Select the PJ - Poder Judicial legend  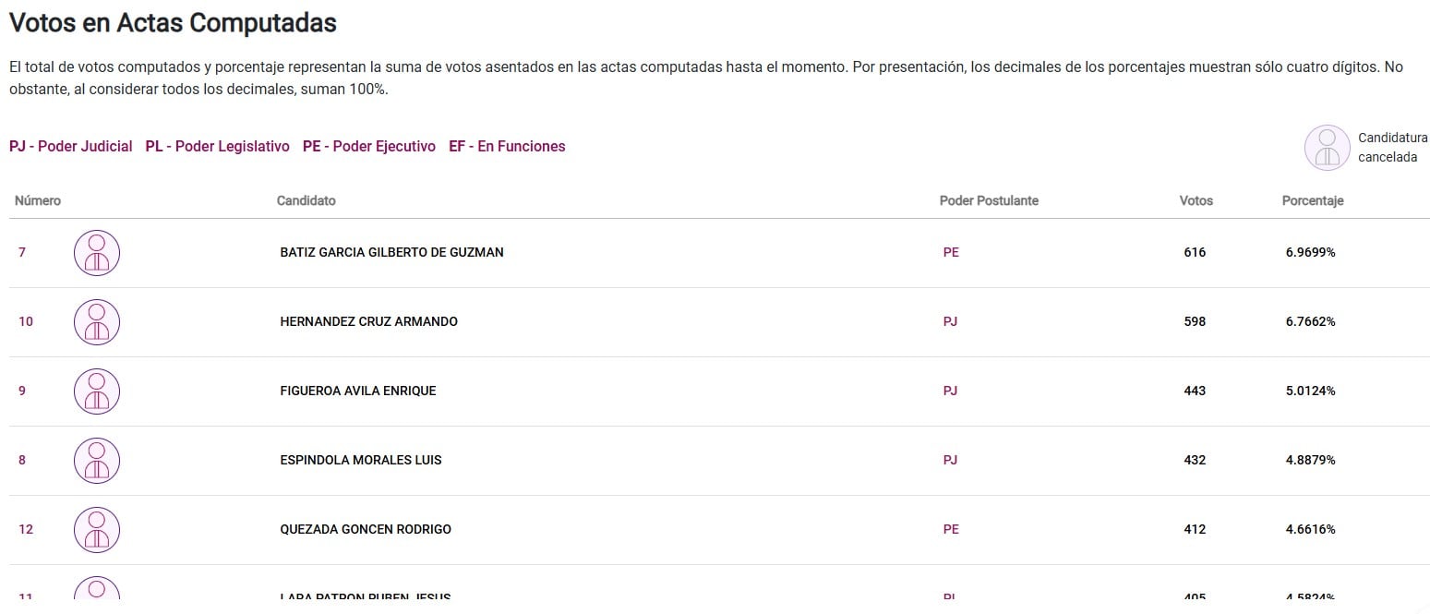(71, 146)
